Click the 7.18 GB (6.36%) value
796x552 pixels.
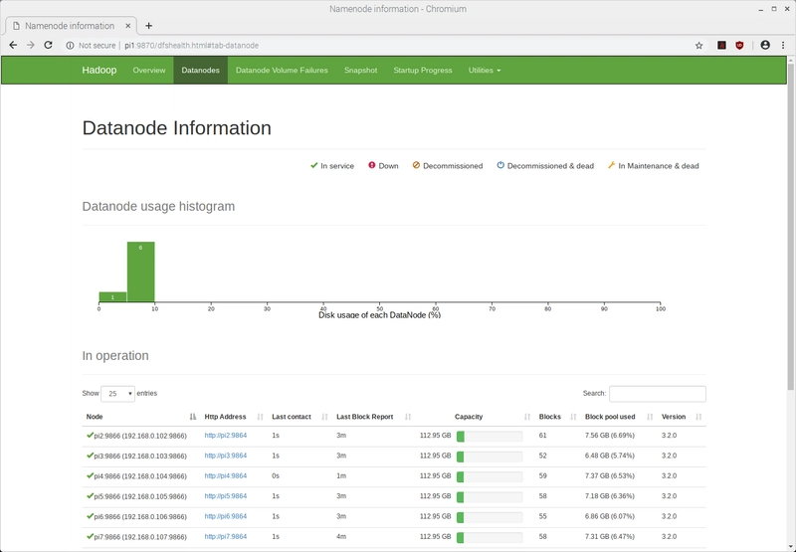609,495
